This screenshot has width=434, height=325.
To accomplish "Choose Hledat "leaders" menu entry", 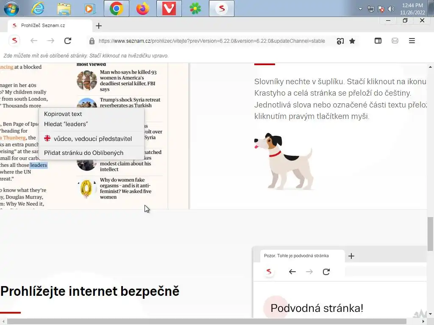I will click(92, 124).
